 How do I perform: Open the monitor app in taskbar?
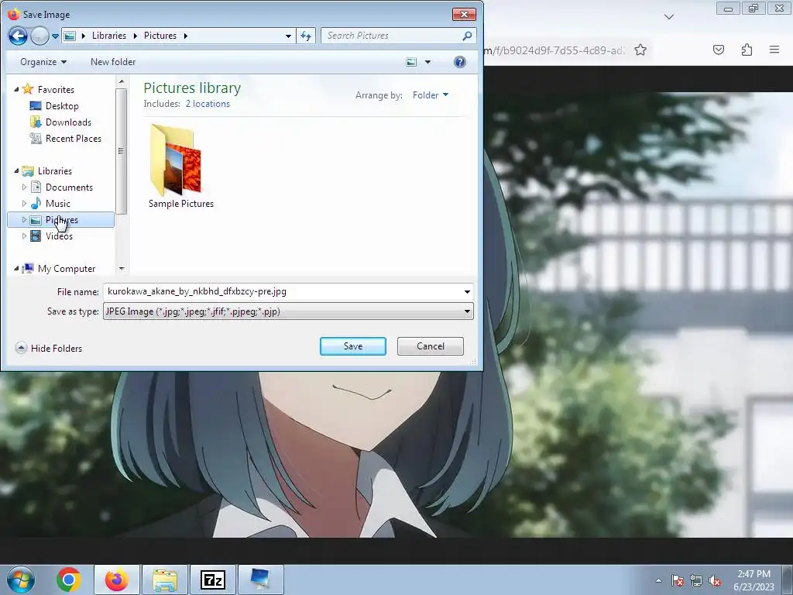point(260,580)
